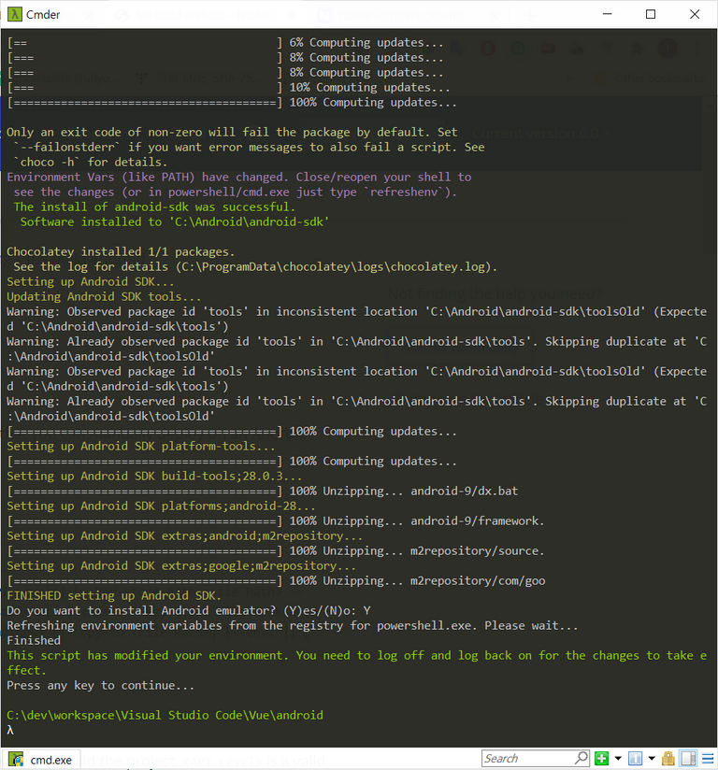Screen dimensions: 718x770
Task: Click 'Setting up Android SDK platforms;android-28...' line
Action: click(161, 506)
